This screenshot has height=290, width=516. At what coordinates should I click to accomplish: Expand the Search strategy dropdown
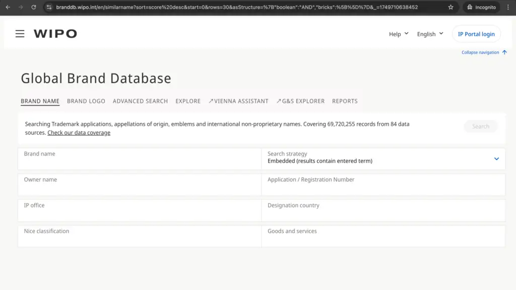click(496, 159)
